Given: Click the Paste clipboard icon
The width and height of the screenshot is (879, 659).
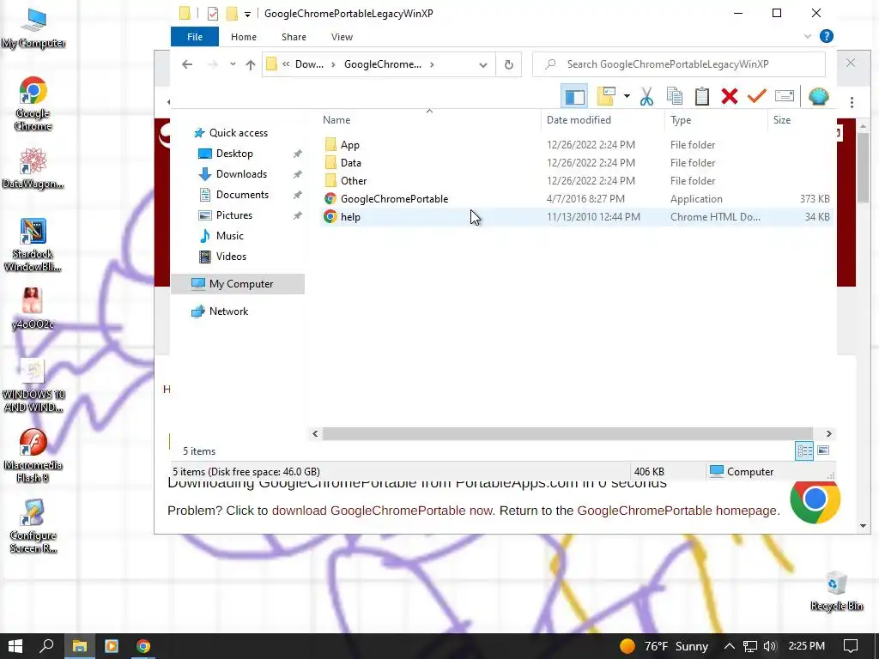Looking at the screenshot, I should pyautogui.click(x=702, y=96).
